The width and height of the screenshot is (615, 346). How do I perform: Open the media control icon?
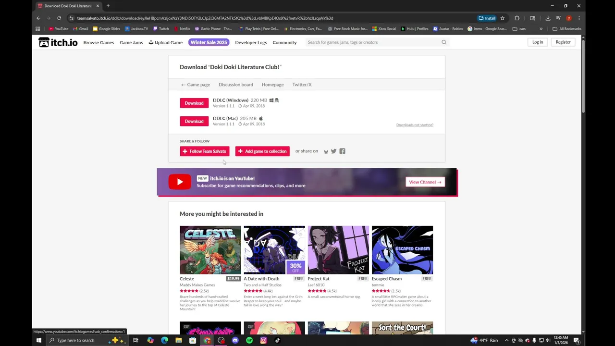tap(558, 18)
